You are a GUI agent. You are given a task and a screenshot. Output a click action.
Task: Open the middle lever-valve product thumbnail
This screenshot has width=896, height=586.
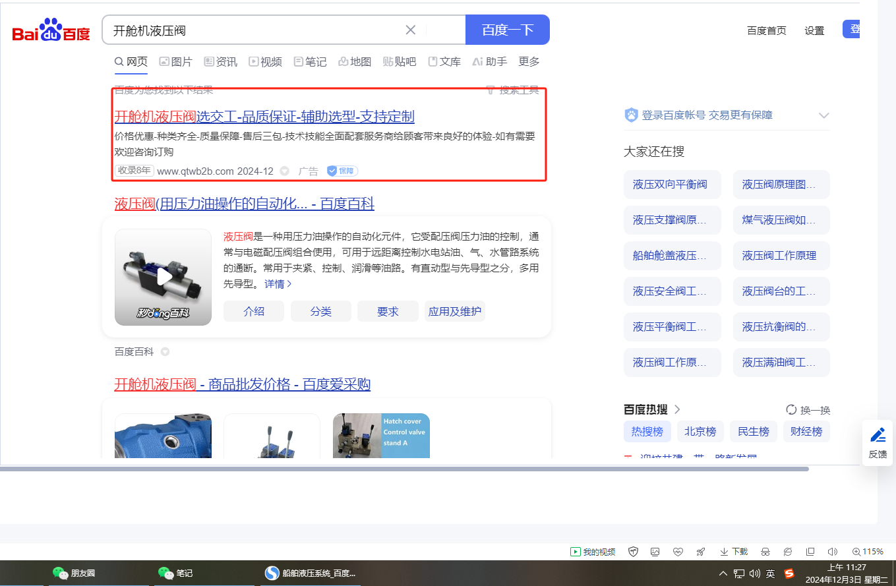(x=272, y=436)
